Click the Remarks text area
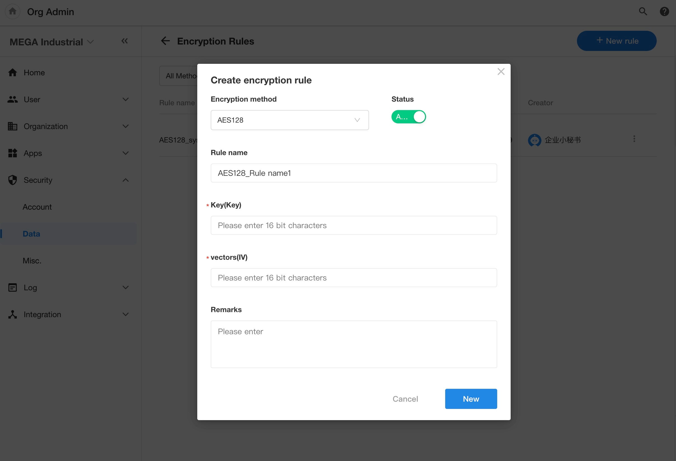The image size is (676, 461). [x=353, y=344]
